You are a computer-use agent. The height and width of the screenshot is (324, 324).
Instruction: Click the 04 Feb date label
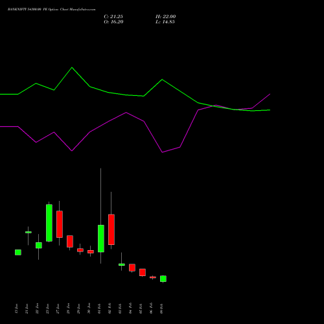tap(130, 308)
